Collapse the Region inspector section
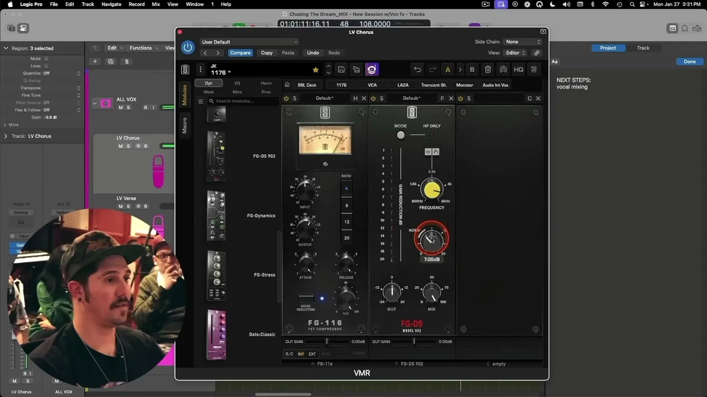Viewport: 707px width, 397px height. click(x=6, y=49)
